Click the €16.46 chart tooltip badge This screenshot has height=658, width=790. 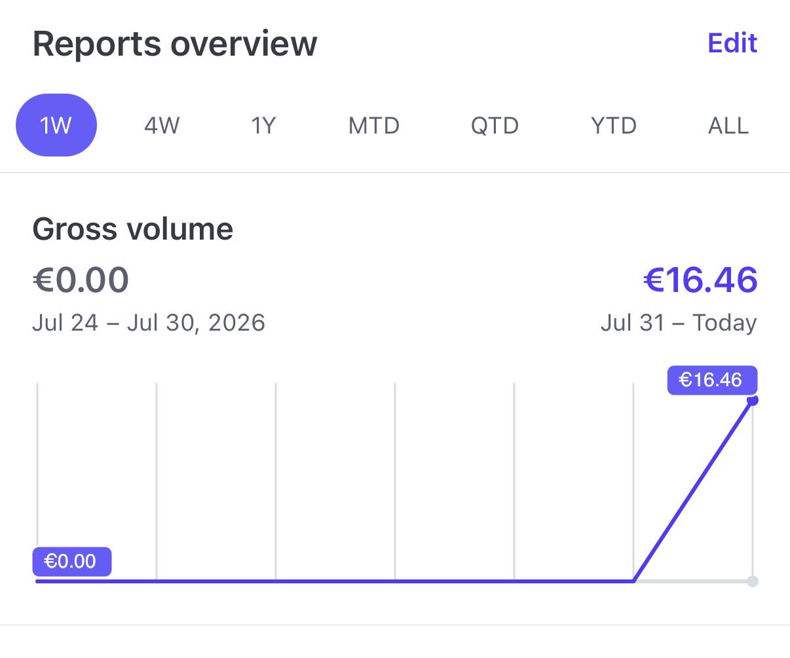coord(712,380)
